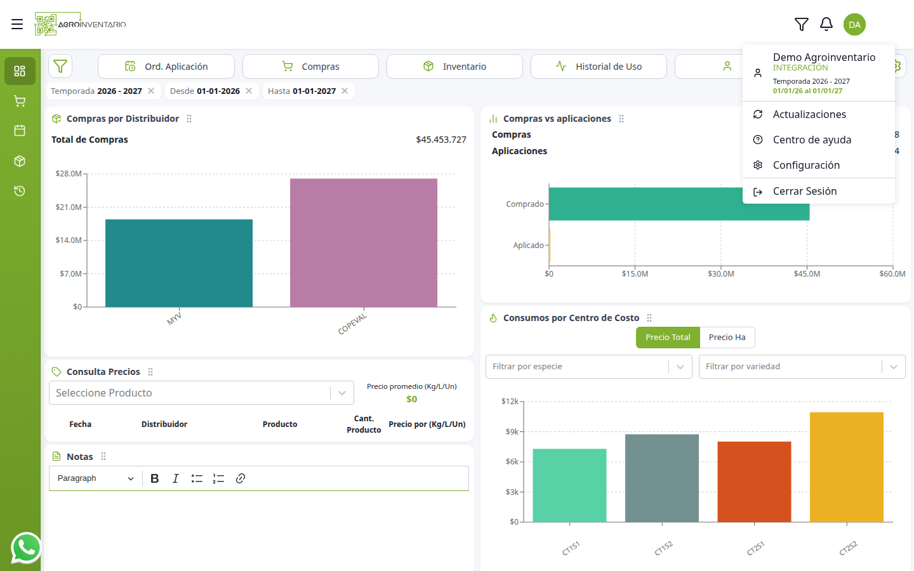Select Actualizaciones from the user menu

coord(819,114)
